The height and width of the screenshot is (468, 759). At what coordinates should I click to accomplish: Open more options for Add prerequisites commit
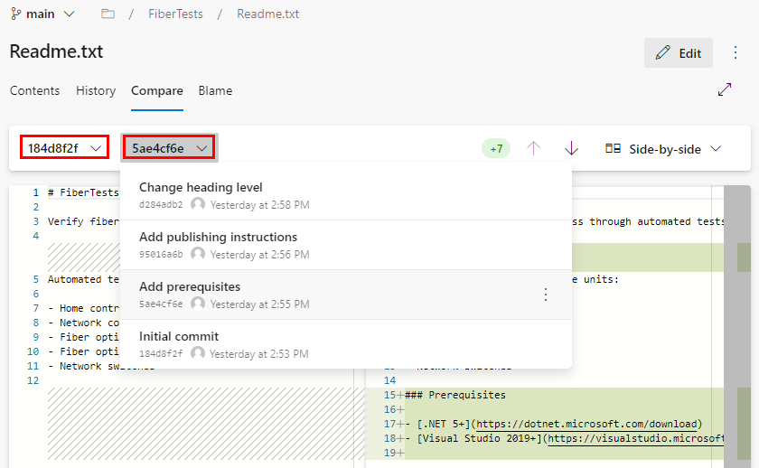pos(545,295)
